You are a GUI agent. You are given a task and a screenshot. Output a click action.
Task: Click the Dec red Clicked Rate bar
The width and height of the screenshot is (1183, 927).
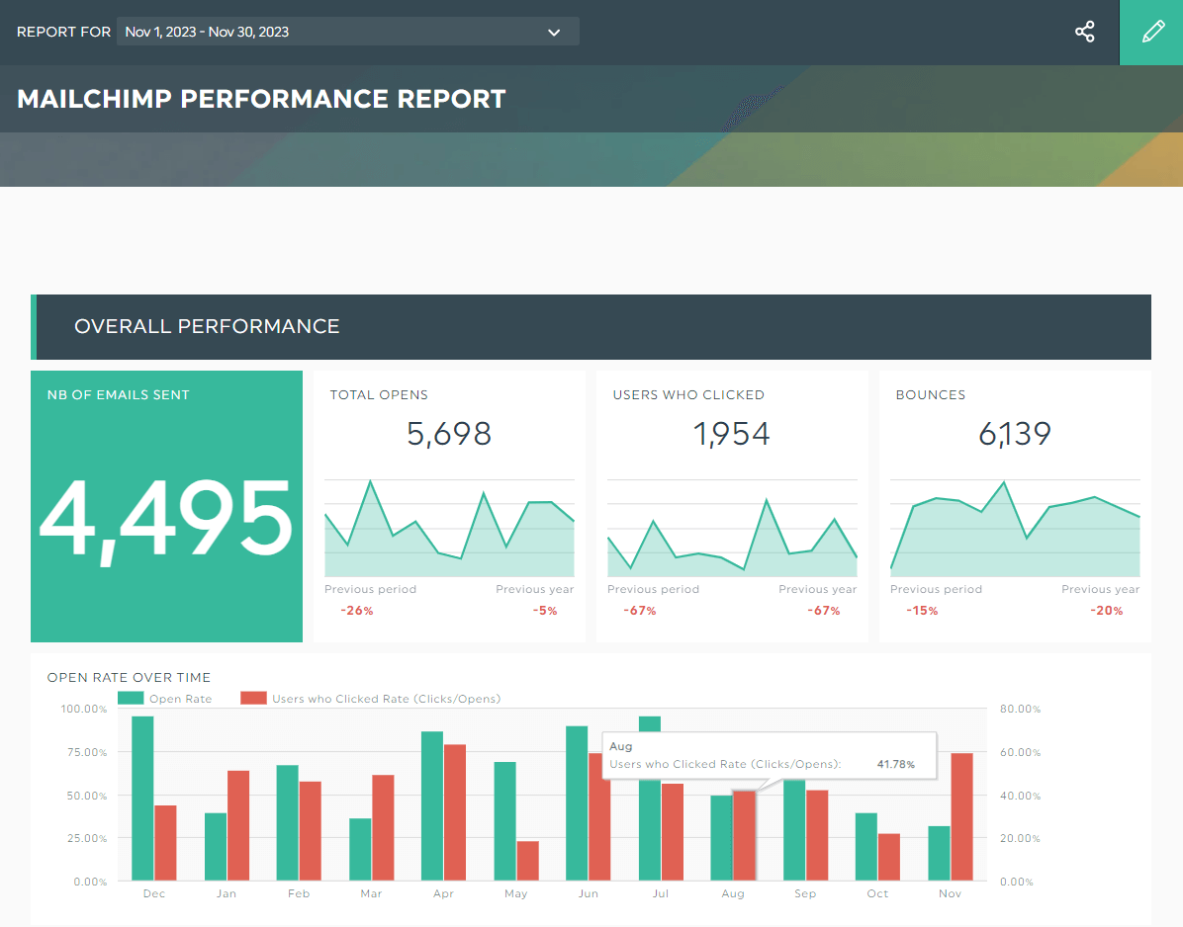[x=165, y=843]
